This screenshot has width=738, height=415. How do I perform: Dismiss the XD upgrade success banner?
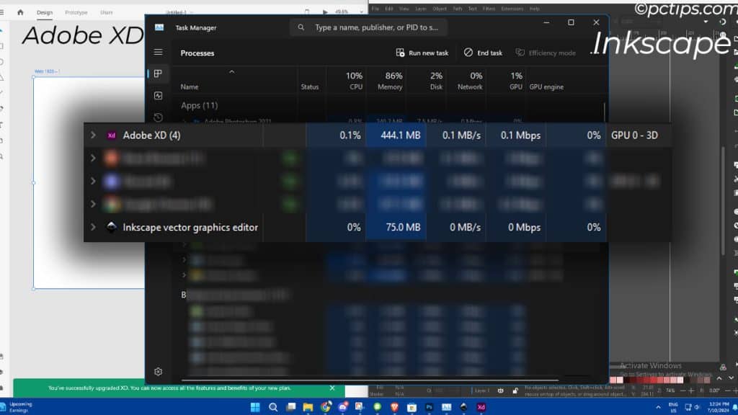(332, 388)
